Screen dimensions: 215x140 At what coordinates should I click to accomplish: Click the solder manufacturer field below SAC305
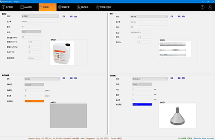click(149, 22)
